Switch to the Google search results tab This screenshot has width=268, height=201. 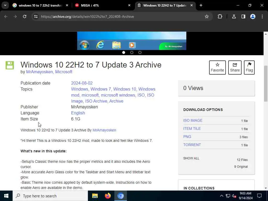coord(40,5)
